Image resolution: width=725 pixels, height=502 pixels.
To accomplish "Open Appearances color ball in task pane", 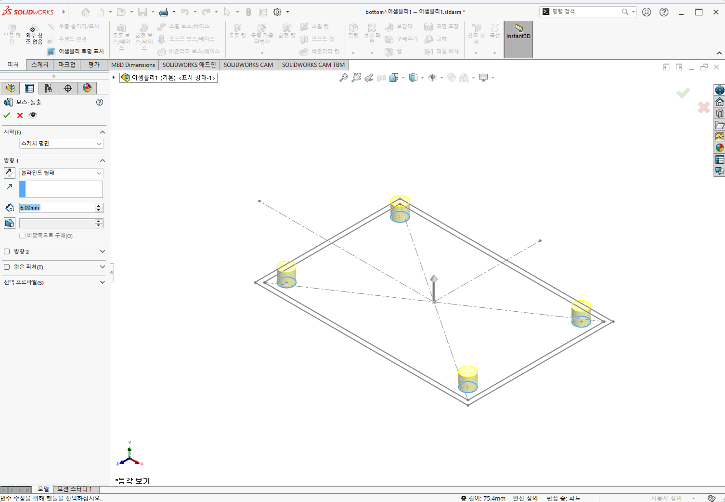I will point(720,148).
